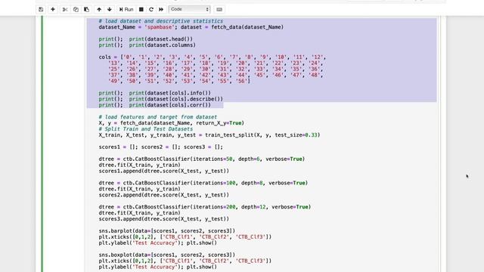Click the scores1.append line
The image size is (484, 272).
point(164,171)
